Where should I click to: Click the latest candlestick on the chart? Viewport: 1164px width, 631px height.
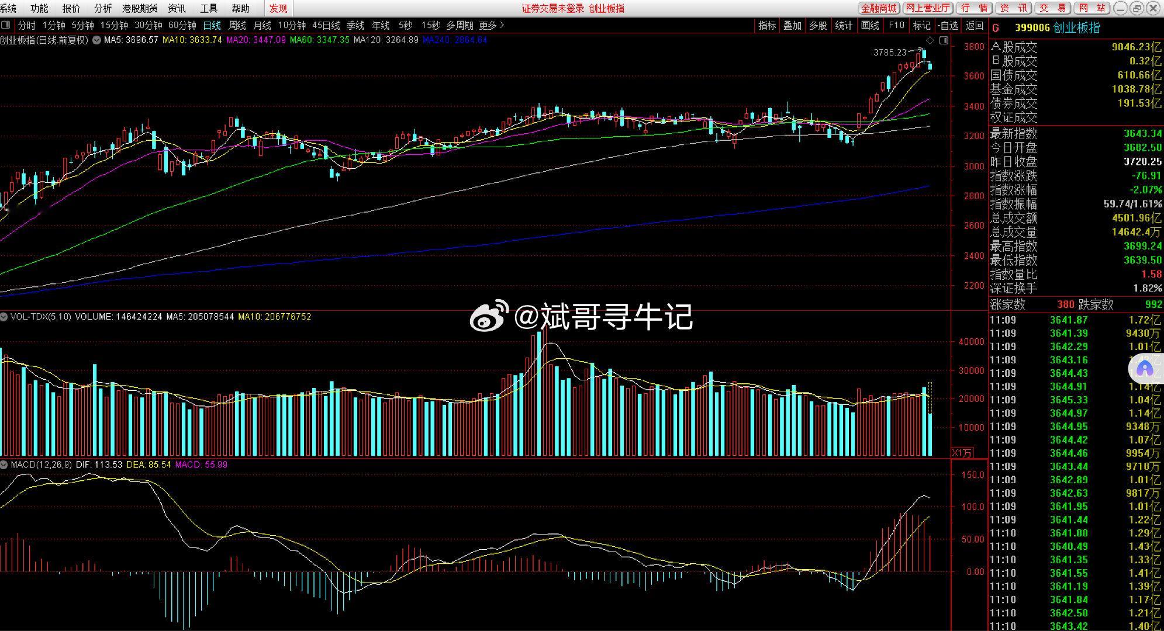pos(930,65)
